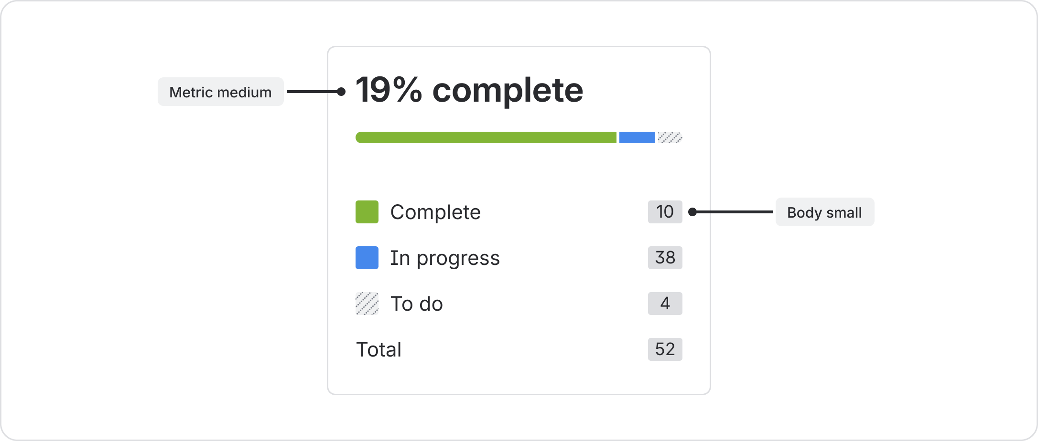Click the dot ending Metric medium connector

coord(341,92)
